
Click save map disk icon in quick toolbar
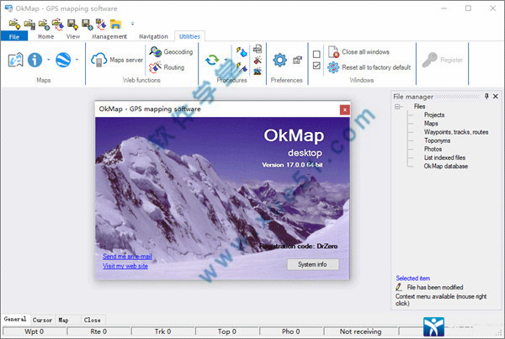pyautogui.click(x=87, y=24)
